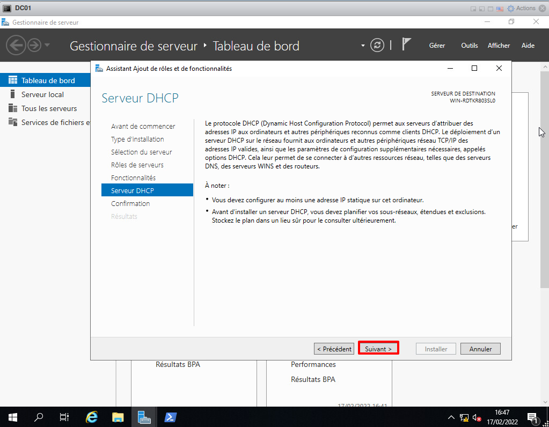Screen dimensions: 549x427
Task: Open Task View on taskbar
Action: click(x=64, y=417)
